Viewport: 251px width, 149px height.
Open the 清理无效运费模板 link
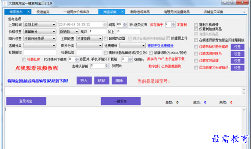[161, 46]
